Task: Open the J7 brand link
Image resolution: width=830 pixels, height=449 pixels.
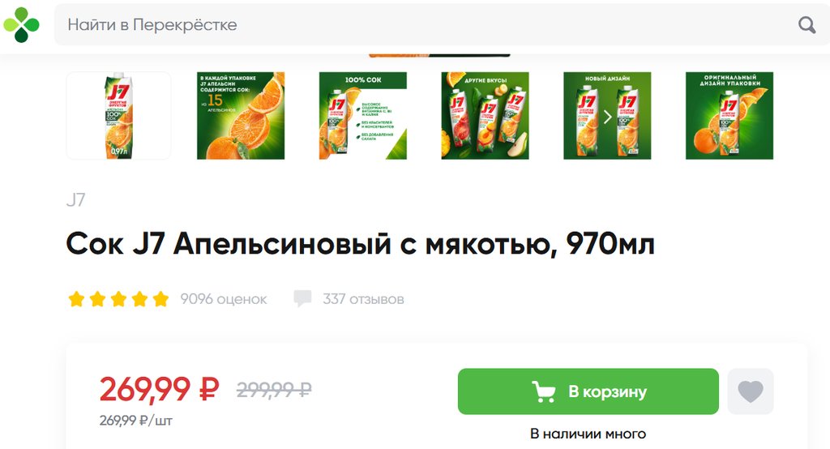Action: point(75,199)
